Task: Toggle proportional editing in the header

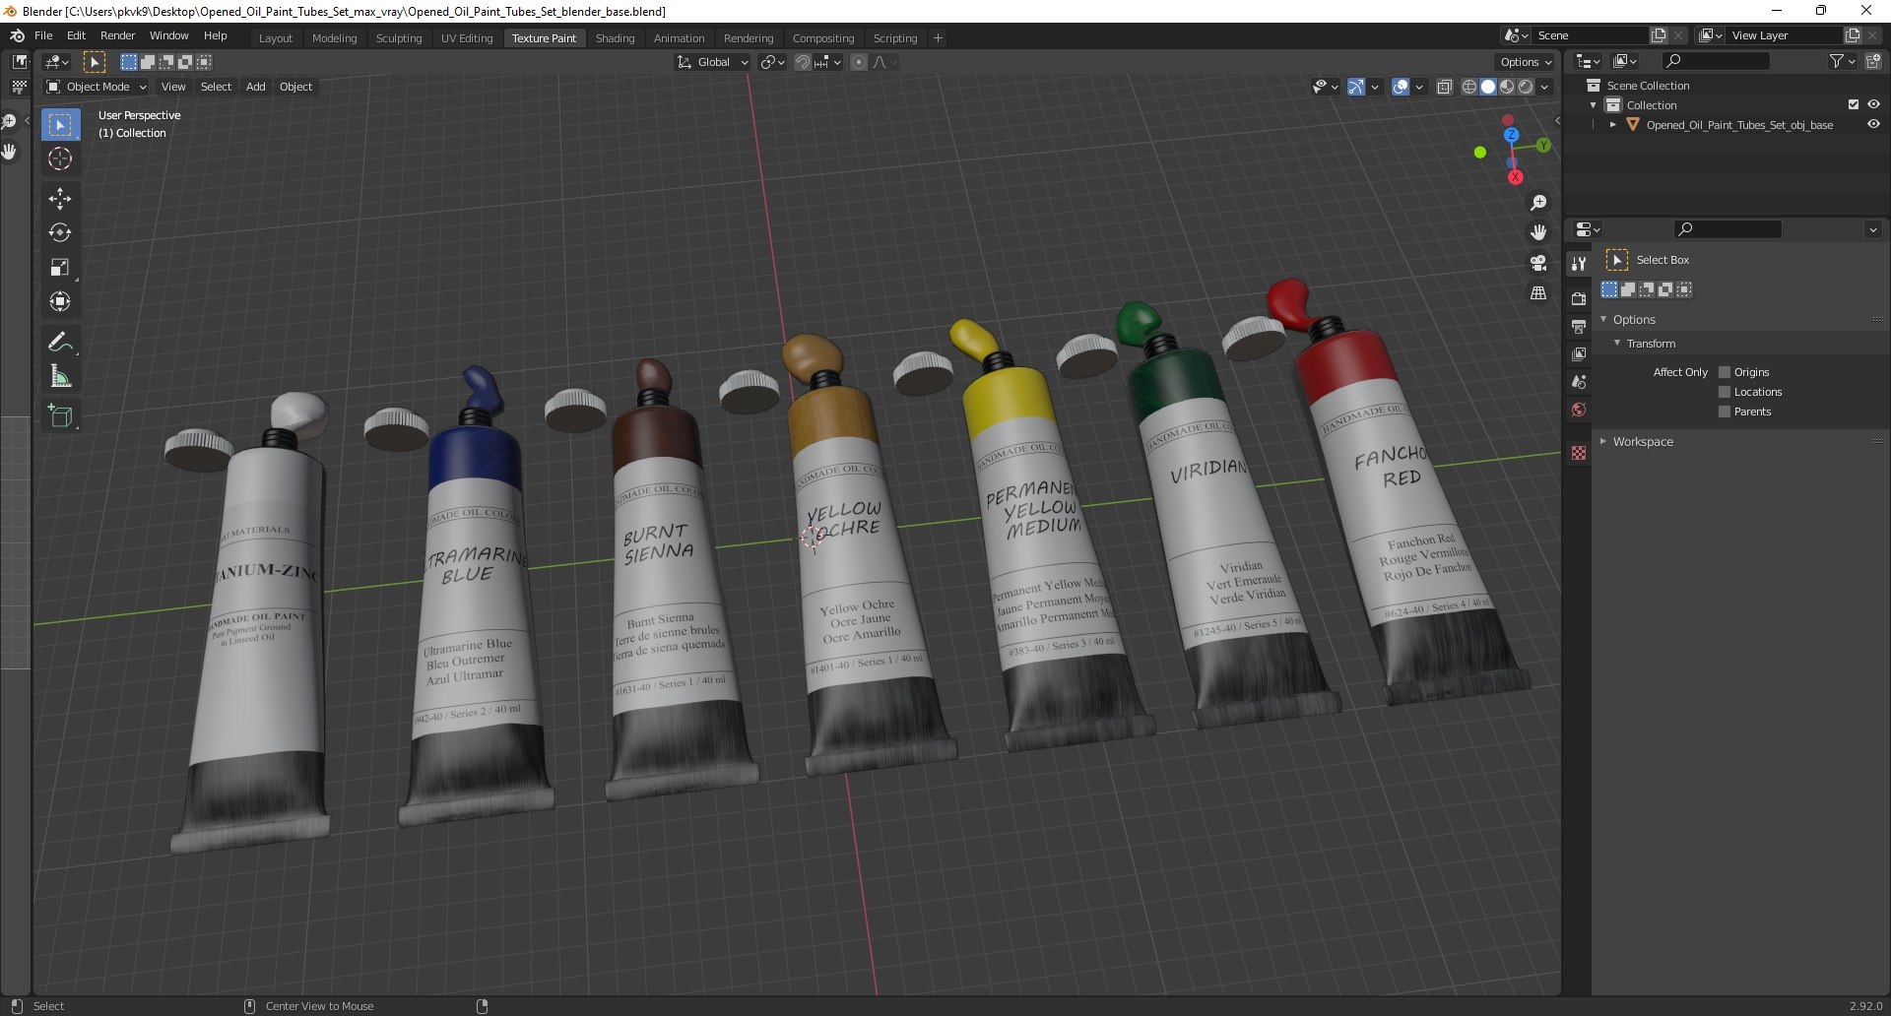Action: tap(859, 62)
